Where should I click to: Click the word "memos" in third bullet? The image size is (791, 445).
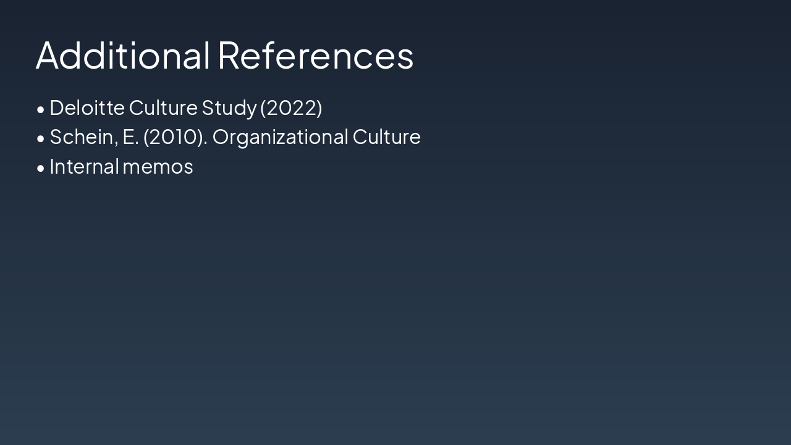158,167
